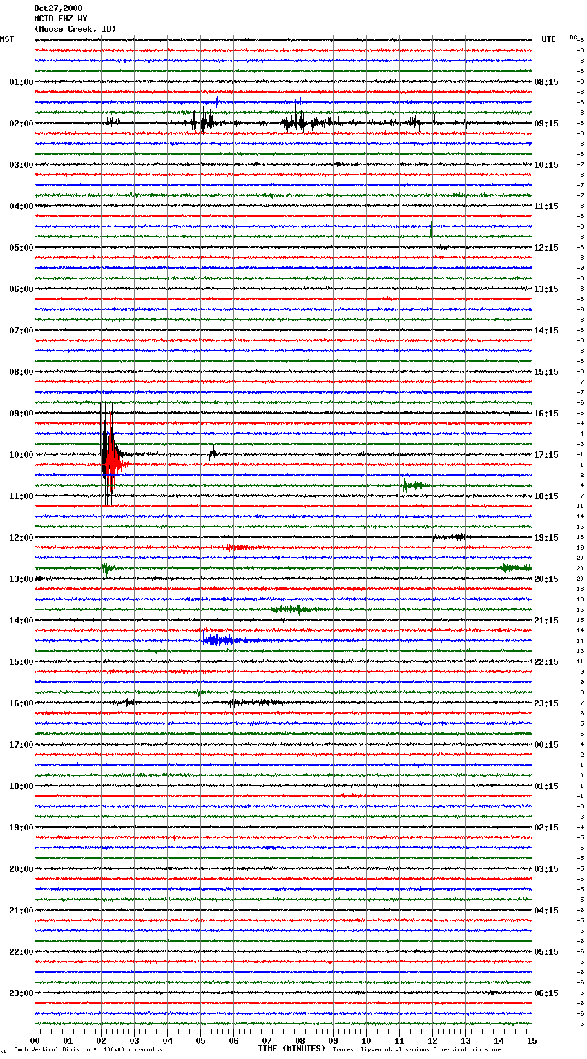Select the '21:00' MST time label
Screen dimensions: 587x1059
coord(21,911)
